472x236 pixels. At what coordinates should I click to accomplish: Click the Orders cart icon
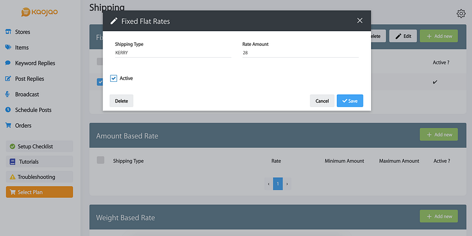[8, 125]
